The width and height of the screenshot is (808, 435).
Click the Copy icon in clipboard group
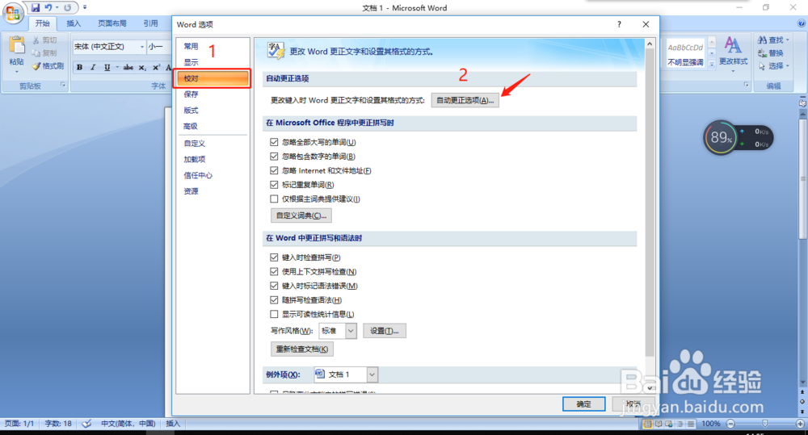click(x=36, y=53)
